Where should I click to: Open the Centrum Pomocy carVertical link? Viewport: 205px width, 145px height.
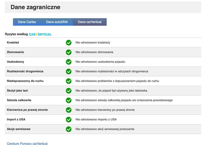point(27,143)
